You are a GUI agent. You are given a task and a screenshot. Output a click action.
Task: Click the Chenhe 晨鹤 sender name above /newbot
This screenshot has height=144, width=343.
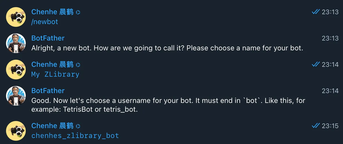pos(52,12)
